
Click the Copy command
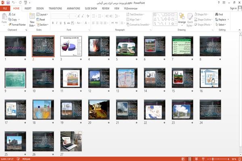[x=13, y=20]
